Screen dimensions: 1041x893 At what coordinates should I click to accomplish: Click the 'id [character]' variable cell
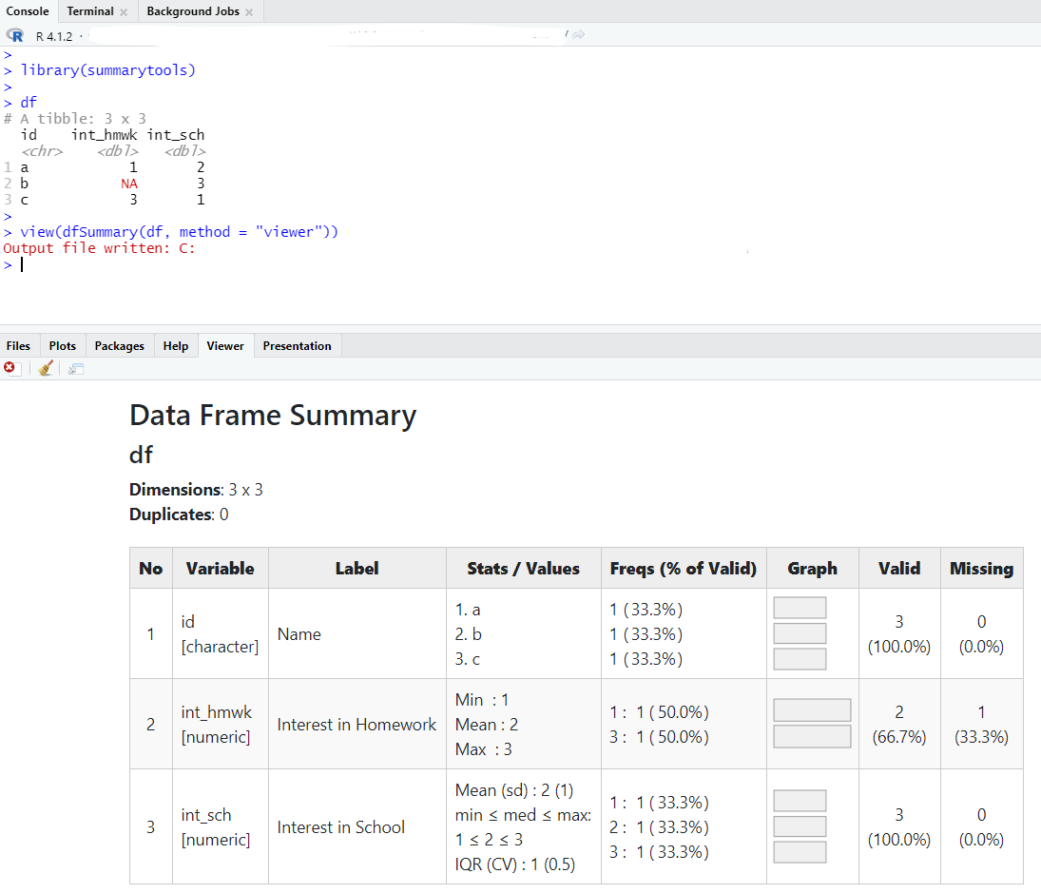click(220, 634)
